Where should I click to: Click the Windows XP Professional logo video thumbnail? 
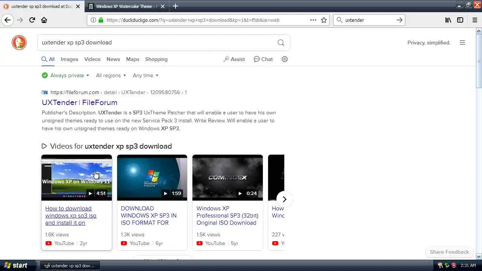coord(152,178)
